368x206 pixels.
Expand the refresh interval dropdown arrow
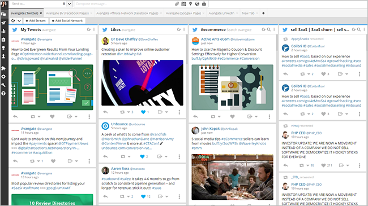click(19, 20)
